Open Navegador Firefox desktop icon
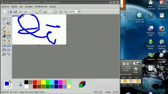 click(x=162, y=31)
